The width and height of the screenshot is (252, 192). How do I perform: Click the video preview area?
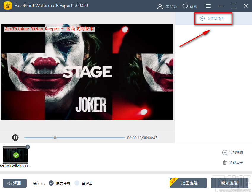(x=87, y=72)
